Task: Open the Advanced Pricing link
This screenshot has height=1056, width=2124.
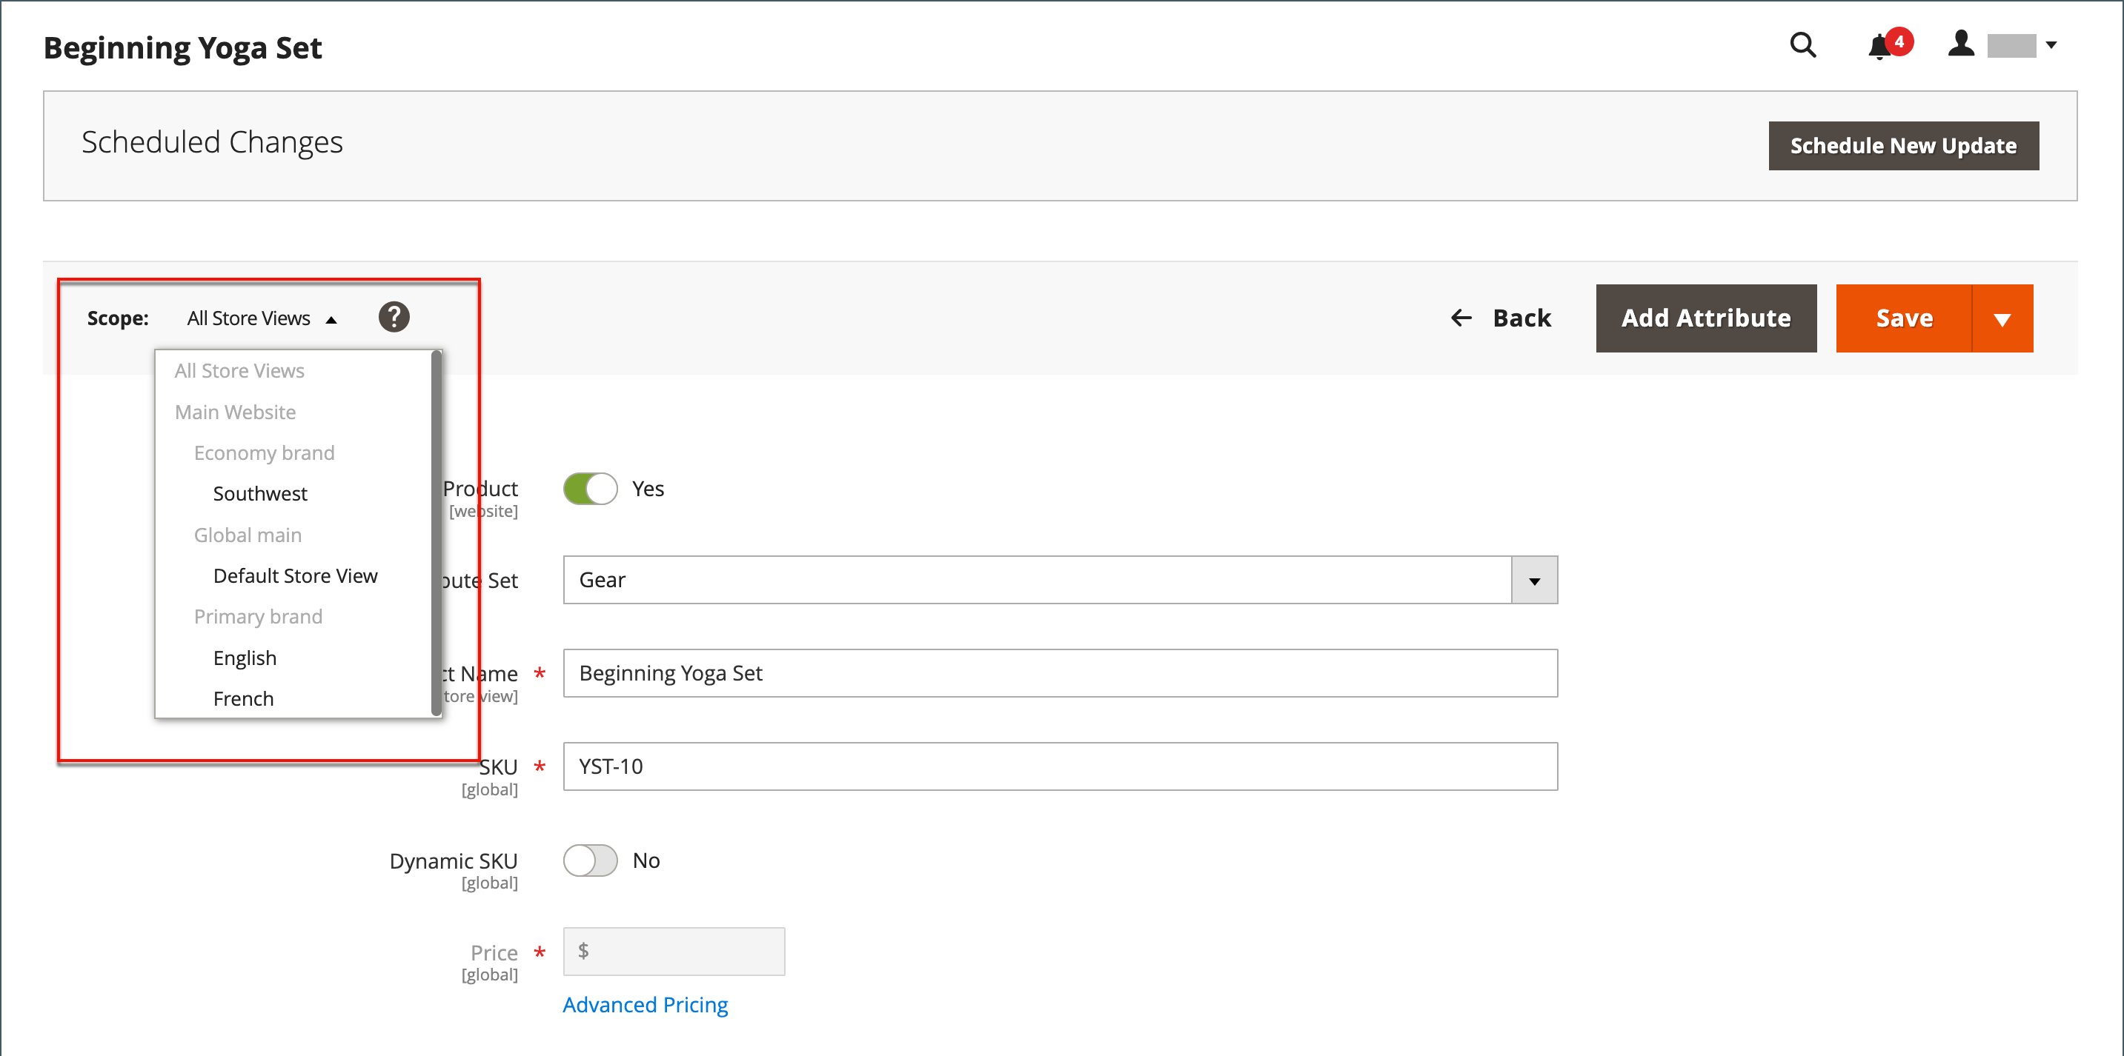Action: pos(645,1004)
